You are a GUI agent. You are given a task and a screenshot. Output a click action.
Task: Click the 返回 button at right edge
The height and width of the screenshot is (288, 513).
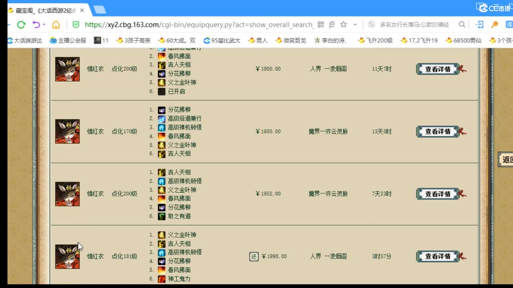point(506,159)
